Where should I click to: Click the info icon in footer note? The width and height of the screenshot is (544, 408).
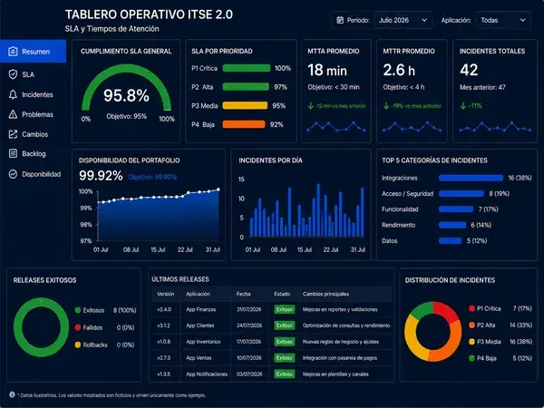pos(12,394)
